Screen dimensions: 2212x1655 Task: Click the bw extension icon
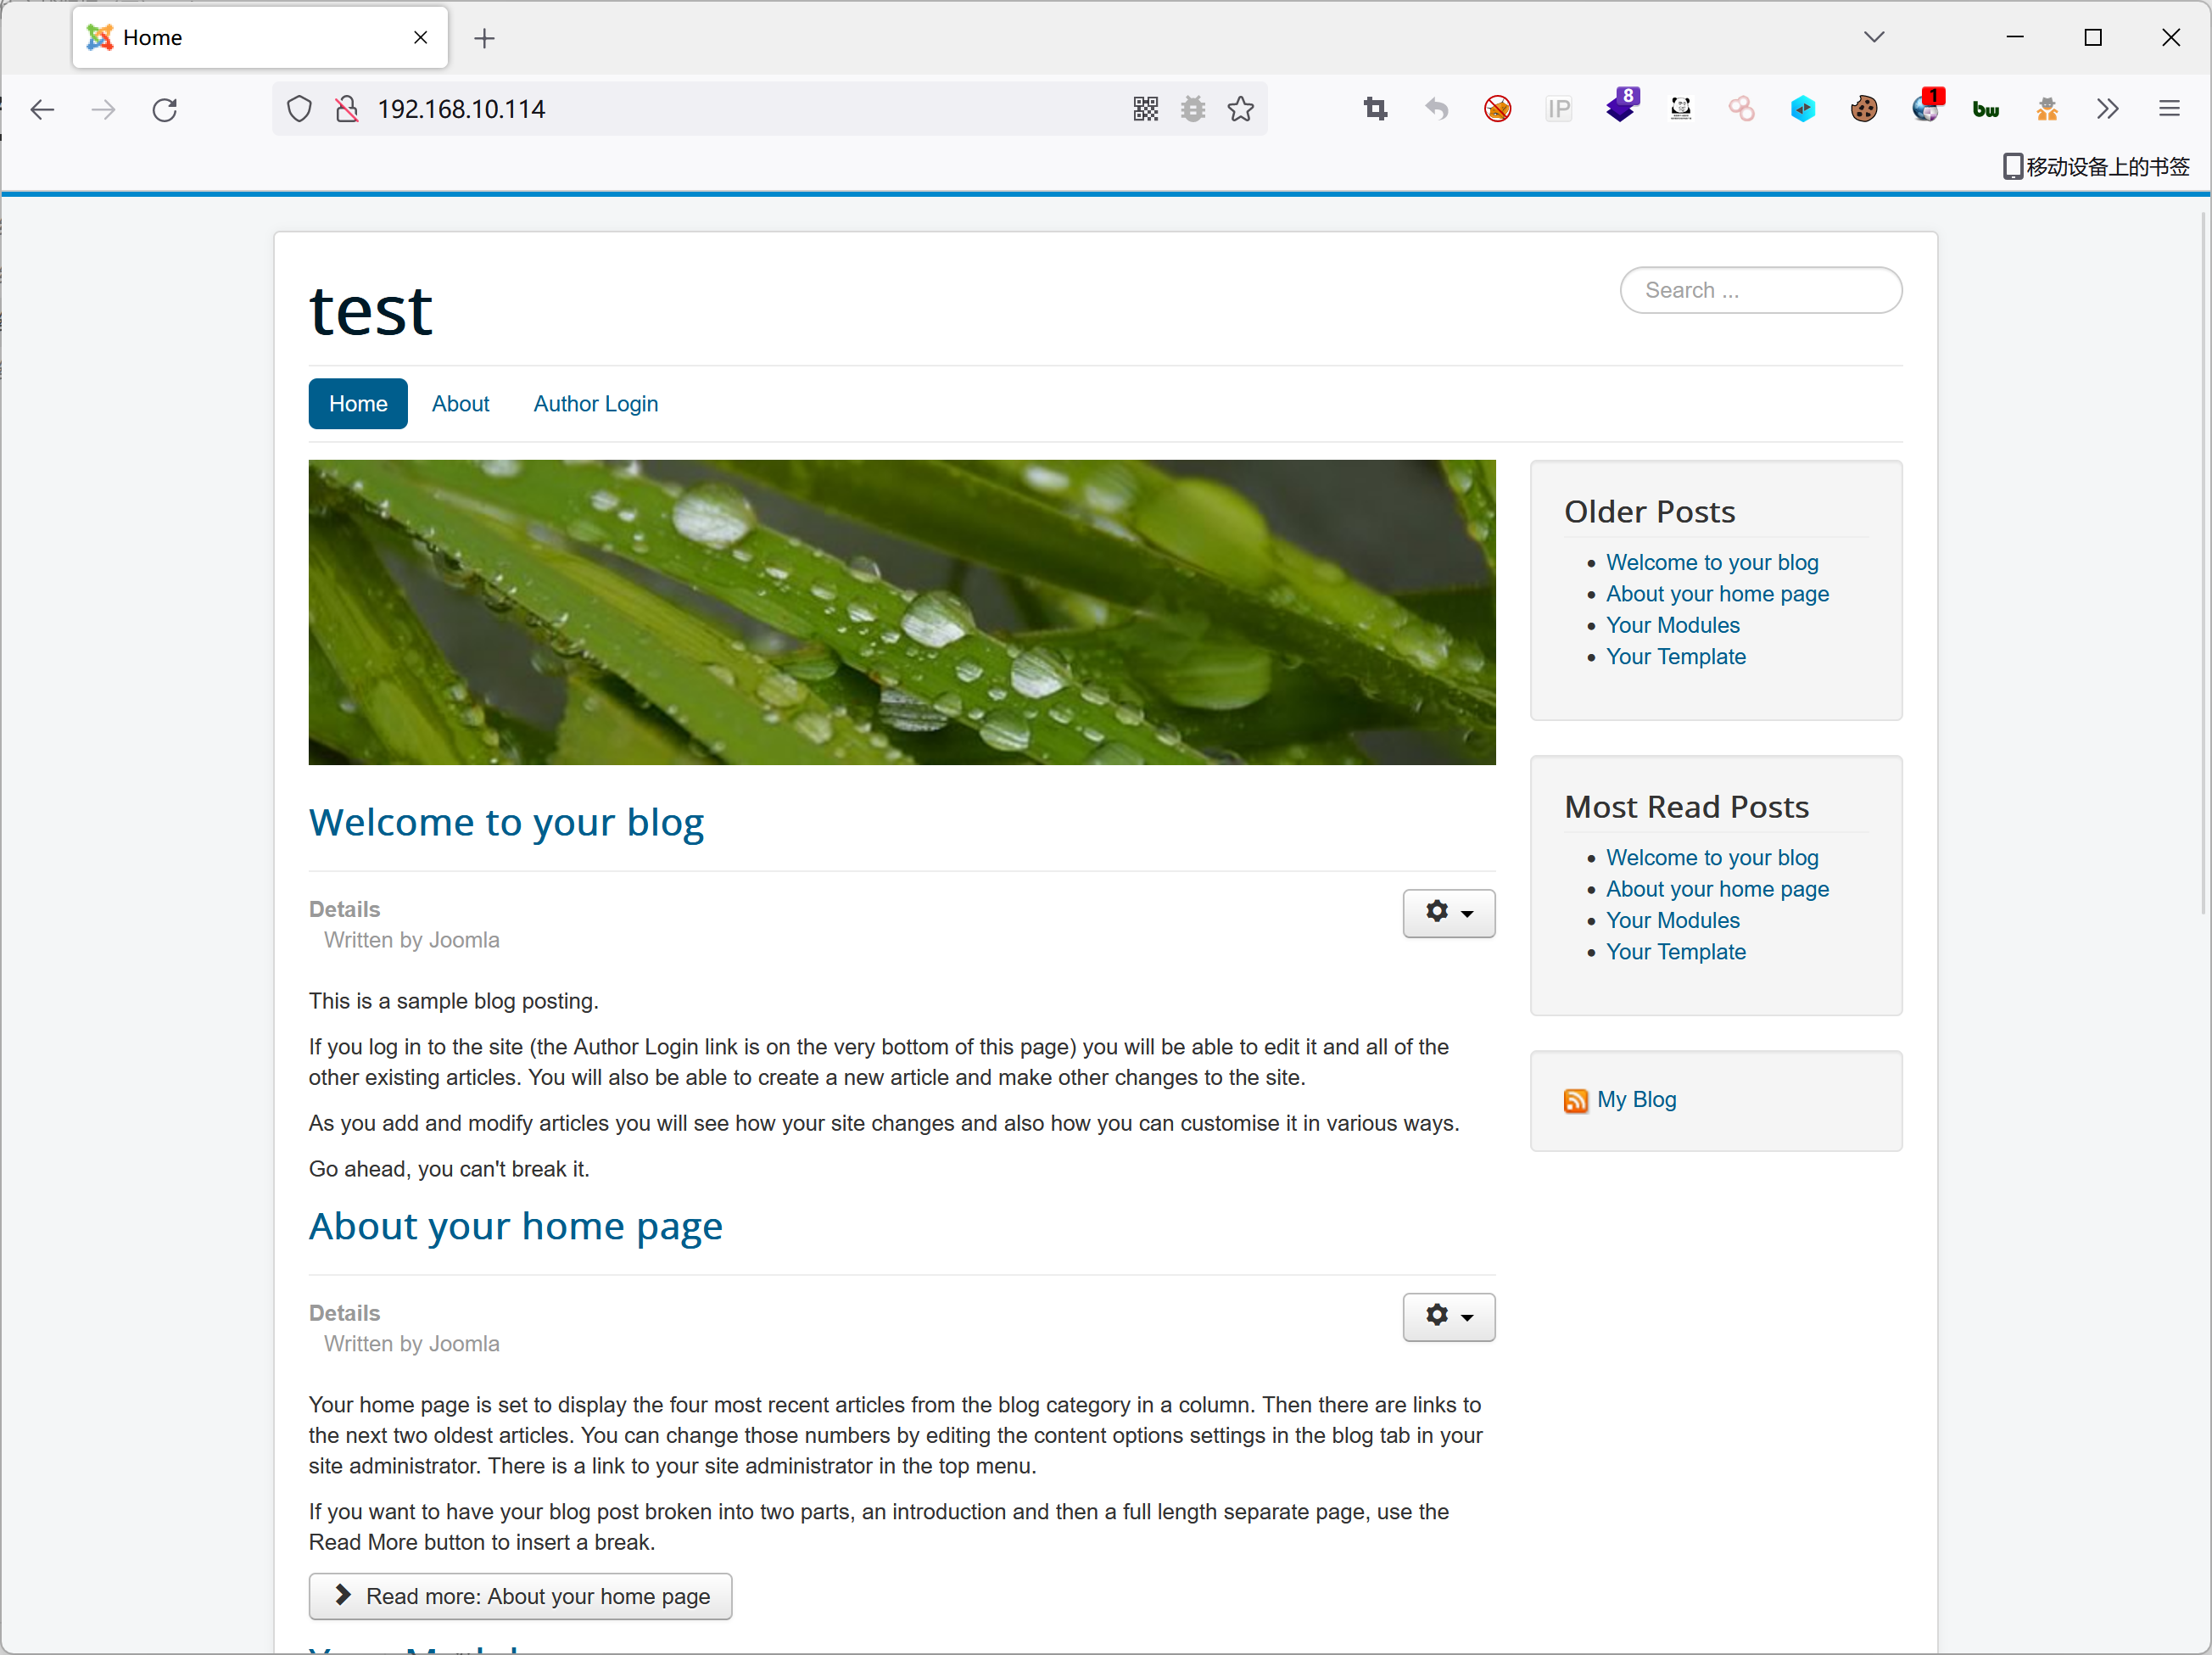[1985, 109]
